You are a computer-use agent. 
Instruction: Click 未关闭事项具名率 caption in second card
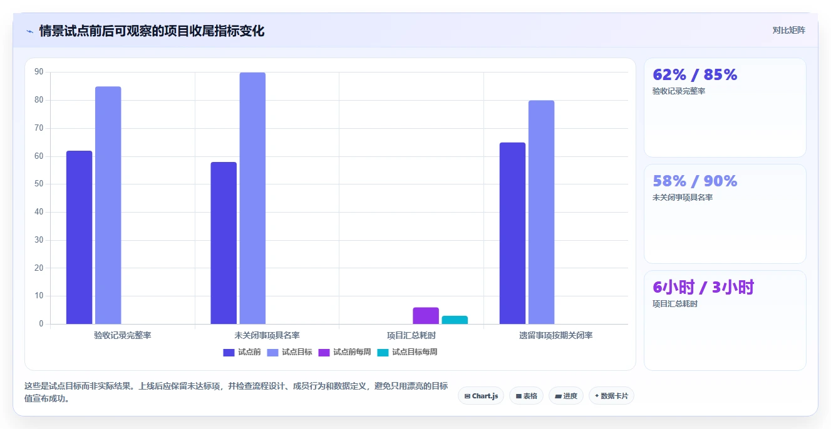683,198
